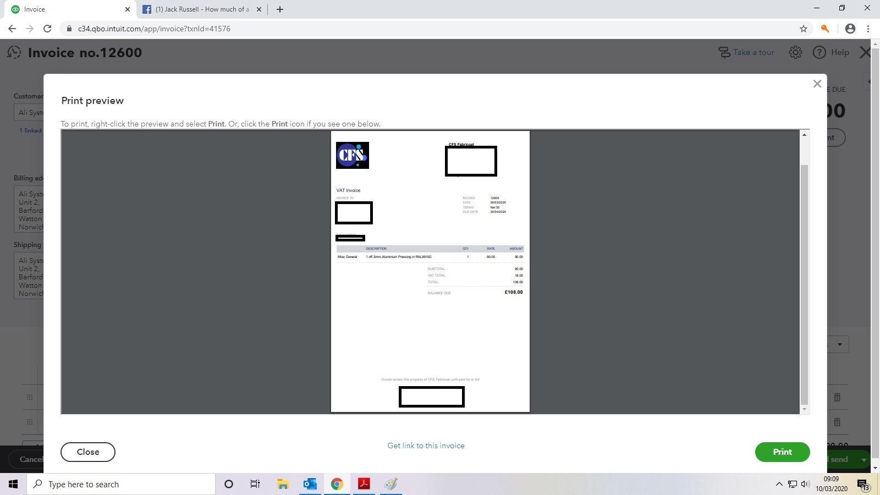Show hidden icons in the system tray

pos(779,484)
